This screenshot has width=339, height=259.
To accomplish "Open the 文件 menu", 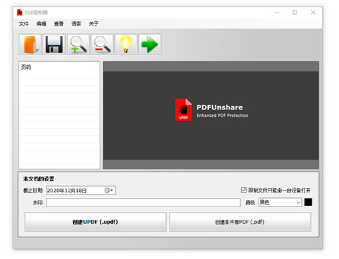I will [x=24, y=24].
